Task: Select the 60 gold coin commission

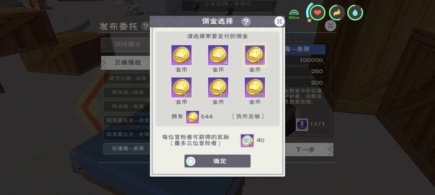Action: coord(218,88)
